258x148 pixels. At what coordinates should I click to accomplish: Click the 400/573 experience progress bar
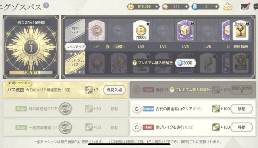click(31, 72)
